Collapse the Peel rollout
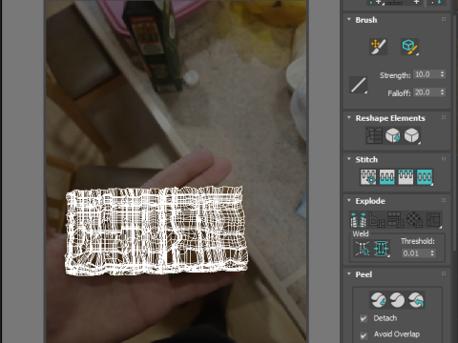458x343 pixels. 349,274
